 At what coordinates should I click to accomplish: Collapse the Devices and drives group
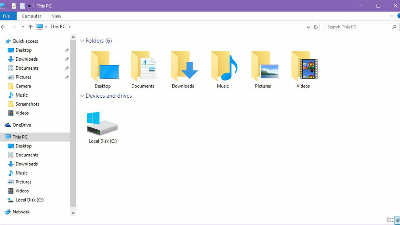[x=82, y=96]
